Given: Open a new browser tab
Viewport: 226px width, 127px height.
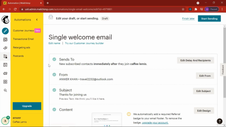Looking at the screenshot, I should [x=48, y=3].
